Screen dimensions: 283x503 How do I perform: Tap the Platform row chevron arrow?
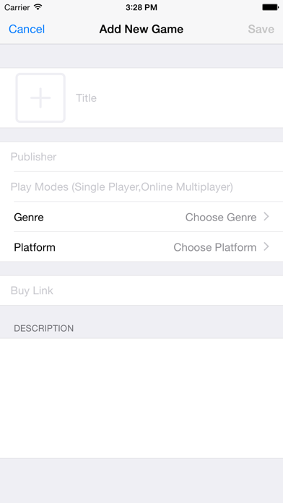[266, 246]
